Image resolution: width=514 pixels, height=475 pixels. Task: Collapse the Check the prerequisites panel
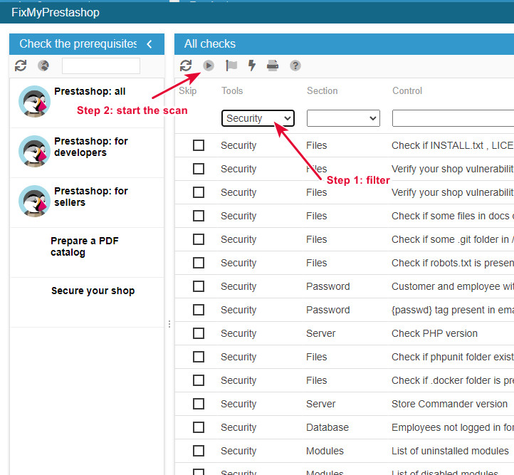pos(150,44)
